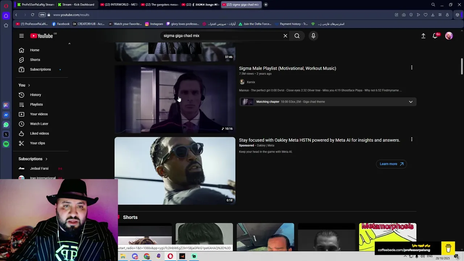Screen dimensions: 464x261
Task: Open Join the Delta Force bookmark
Action: [x=254, y=24]
